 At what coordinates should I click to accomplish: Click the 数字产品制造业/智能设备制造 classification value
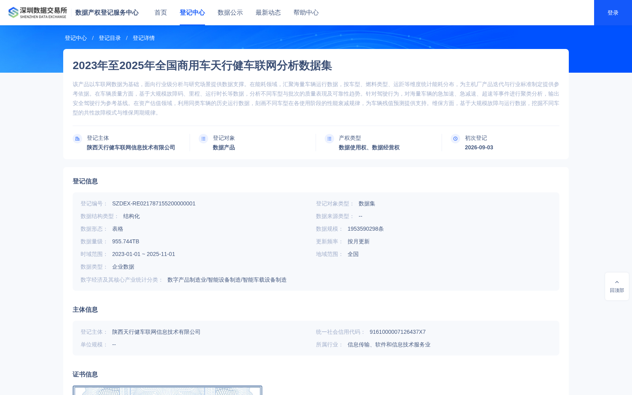pos(227,280)
